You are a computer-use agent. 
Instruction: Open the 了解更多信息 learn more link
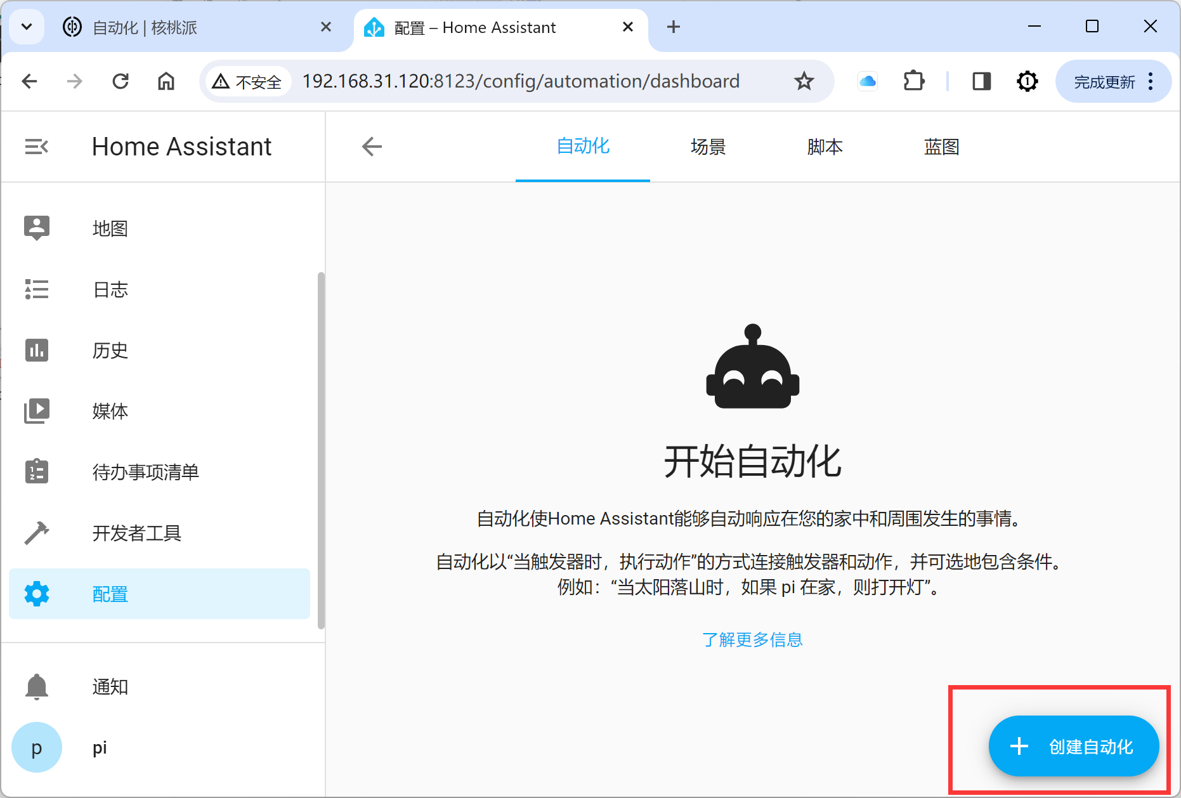pos(752,639)
